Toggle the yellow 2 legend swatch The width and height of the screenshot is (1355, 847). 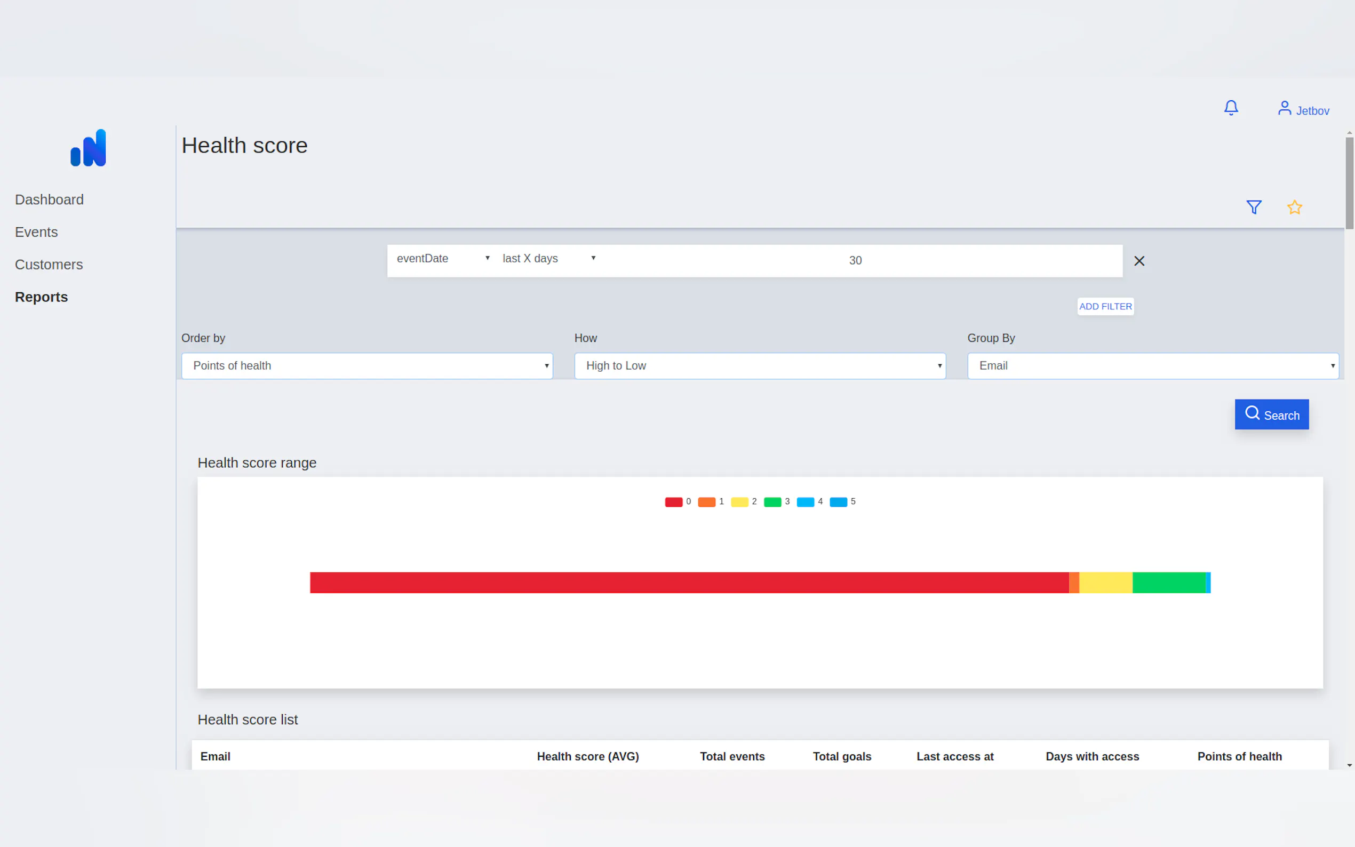tap(739, 502)
